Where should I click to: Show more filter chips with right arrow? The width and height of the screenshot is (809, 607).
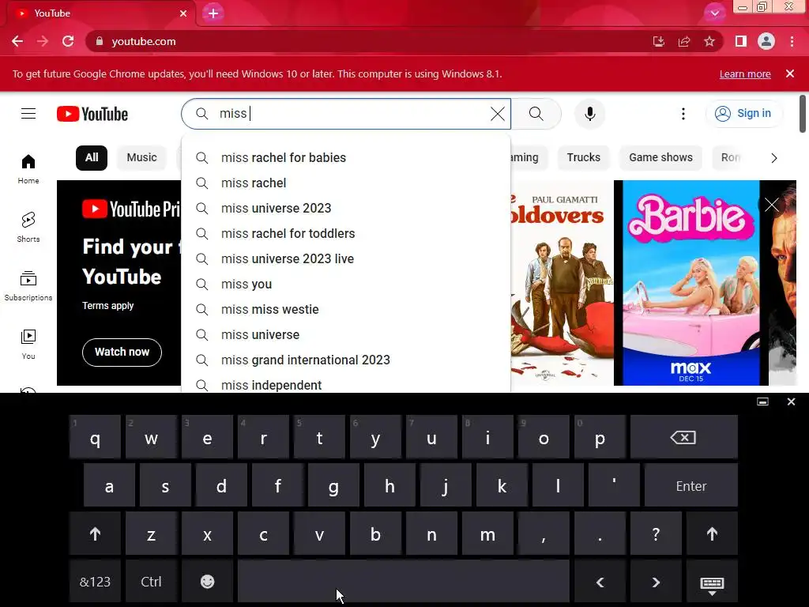coord(773,158)
